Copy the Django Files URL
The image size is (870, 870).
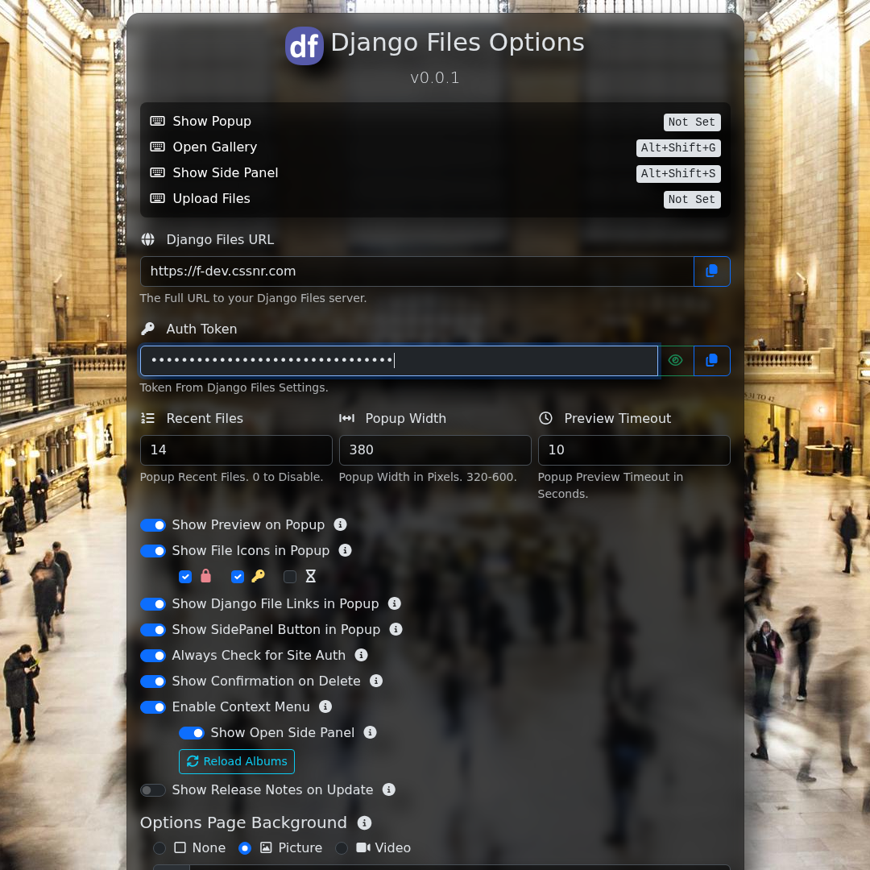pyautogui.click(x=711, y=271)
